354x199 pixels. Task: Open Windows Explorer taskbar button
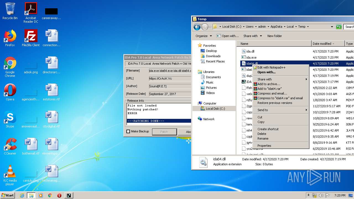[31, 195]
